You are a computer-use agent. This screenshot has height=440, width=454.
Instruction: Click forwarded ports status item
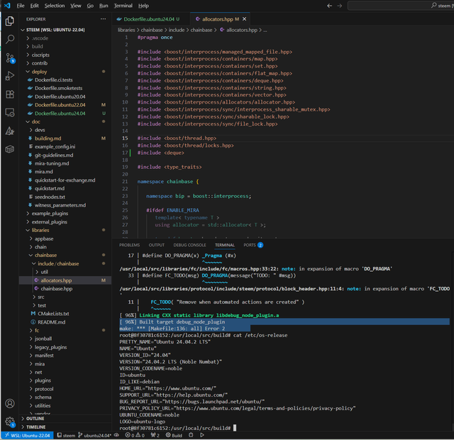click(x=155, y=435)
